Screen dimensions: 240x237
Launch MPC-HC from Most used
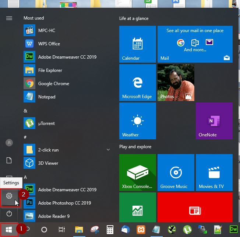pos(67,30)
